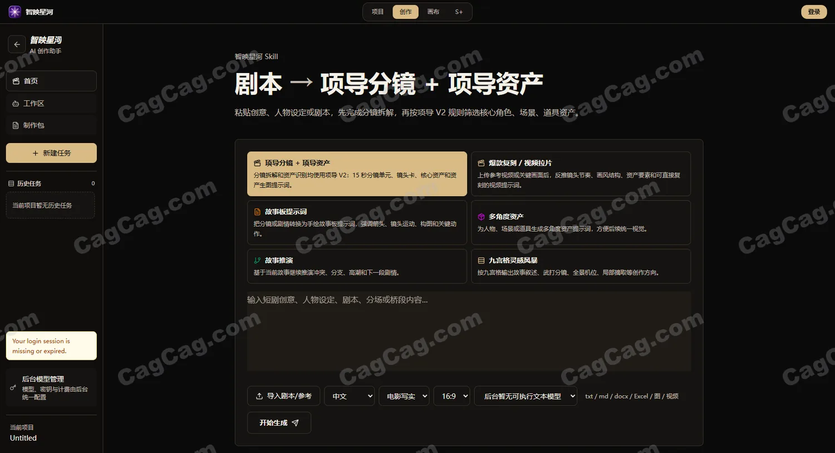Open the 首页 home item
The image size is (835, 453).
click(51, 81)
